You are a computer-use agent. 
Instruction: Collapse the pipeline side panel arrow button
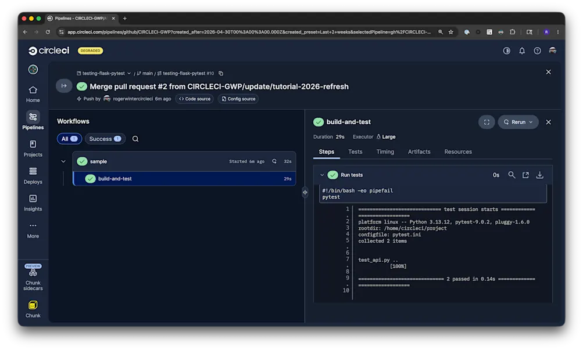(64, 86)
